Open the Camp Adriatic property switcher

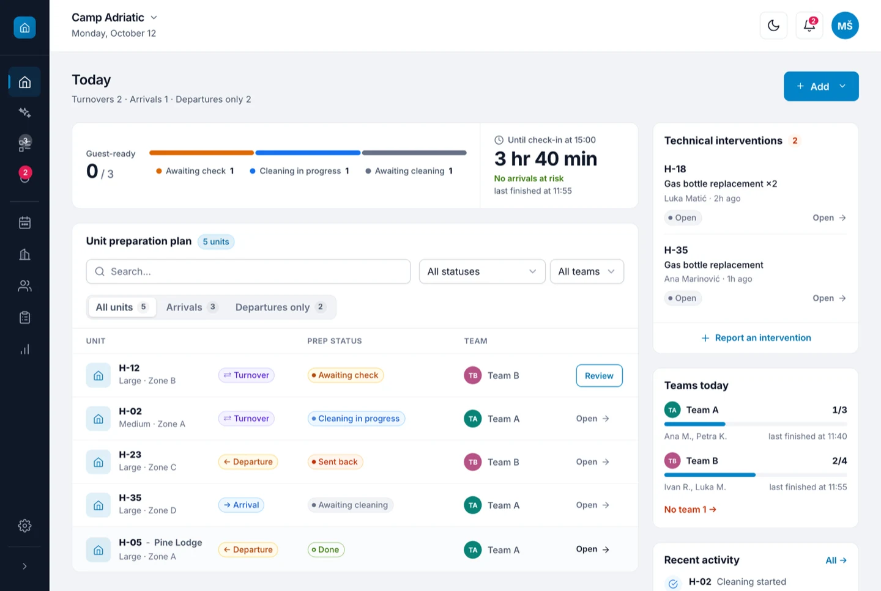pyautogui.click(x=114, y=18)
